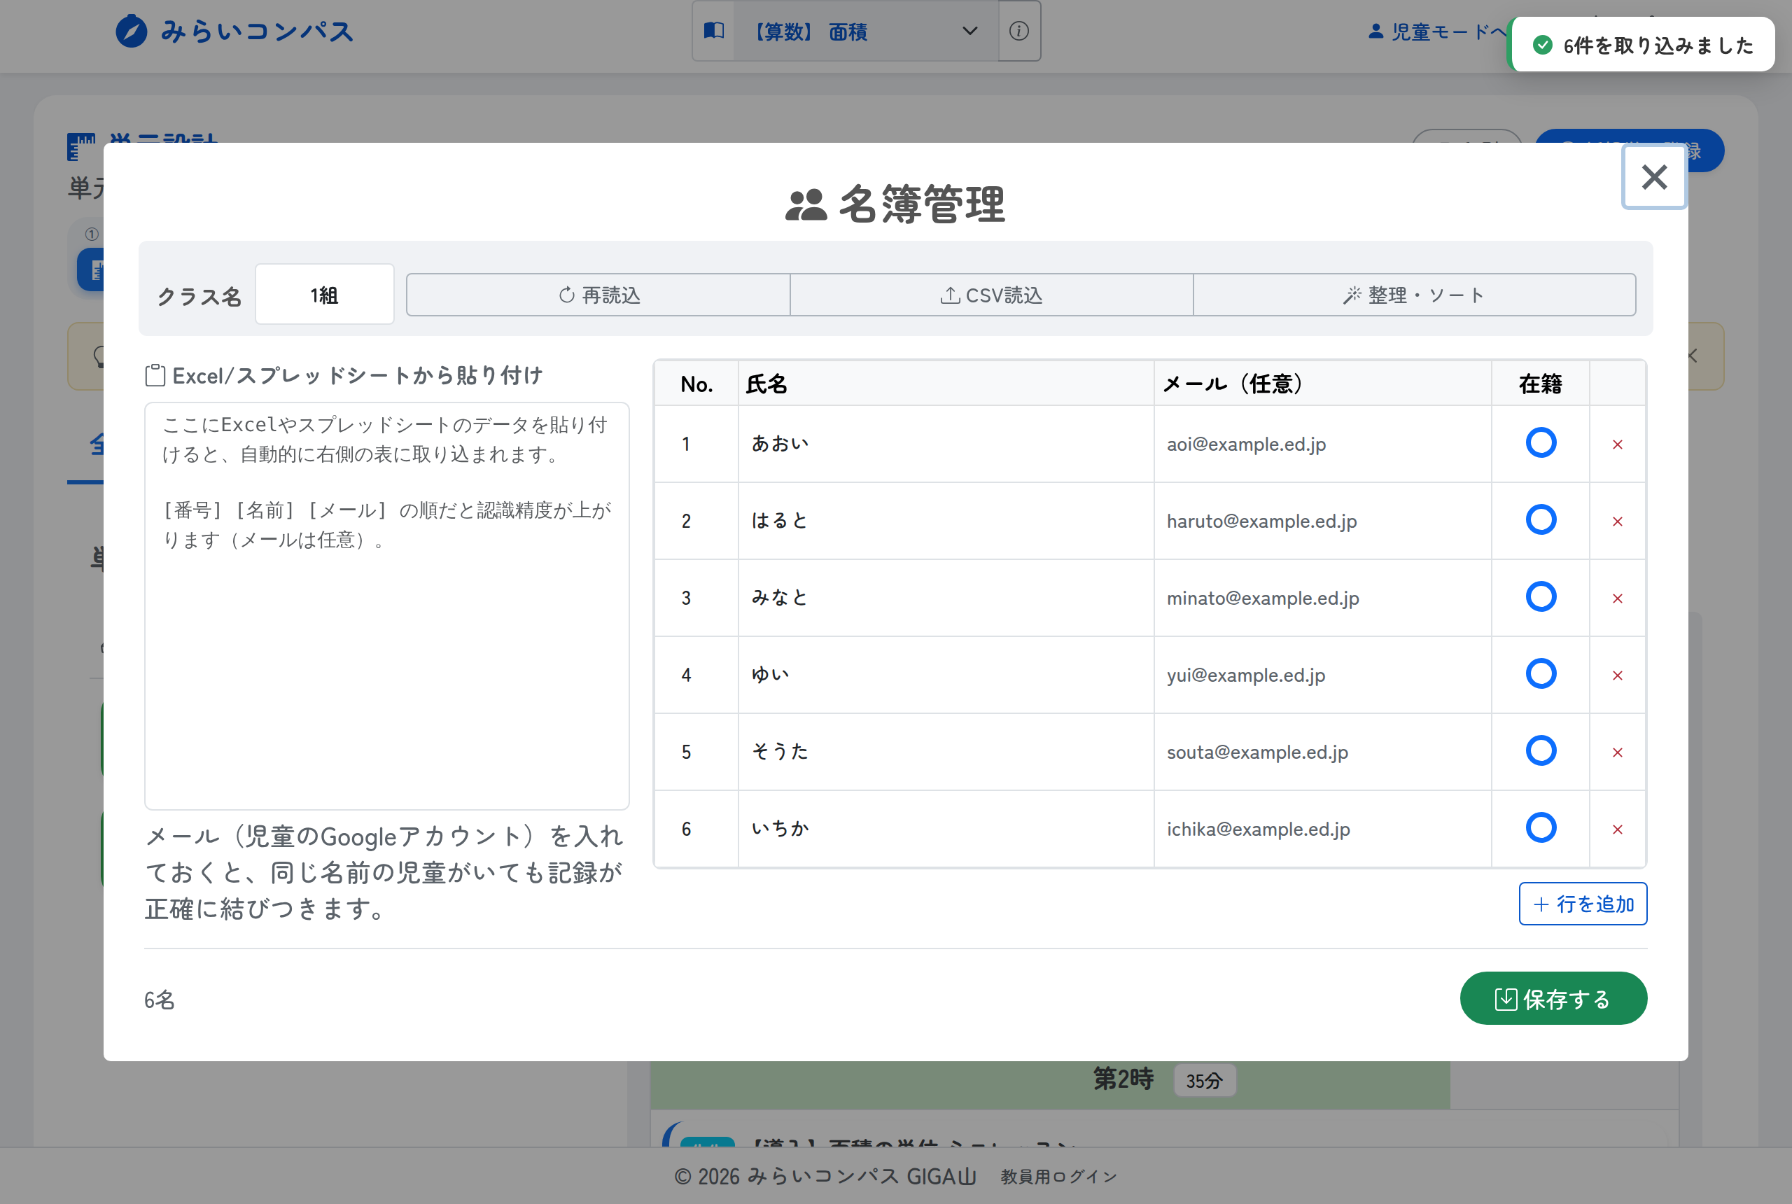Click the みらいコンパス logo
Screen dimensions: 1792x1204
click(235, 31)
